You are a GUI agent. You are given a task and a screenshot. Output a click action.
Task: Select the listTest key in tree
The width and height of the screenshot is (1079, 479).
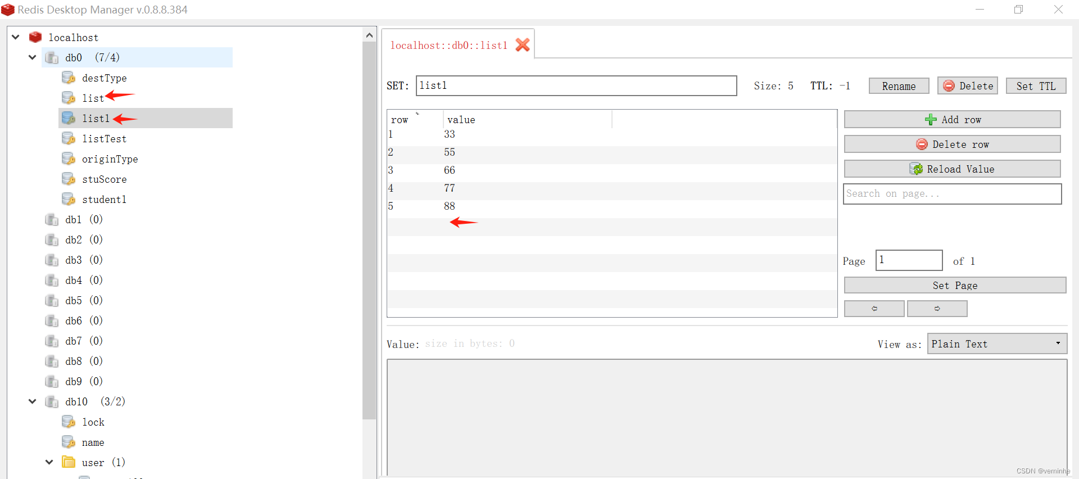pos(105,138)
